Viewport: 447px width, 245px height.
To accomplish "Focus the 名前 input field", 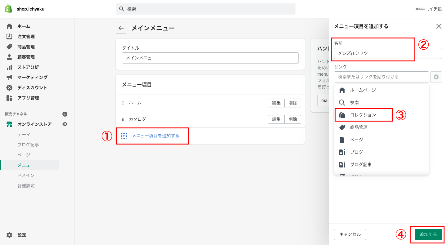I will [x=388, y=53].
